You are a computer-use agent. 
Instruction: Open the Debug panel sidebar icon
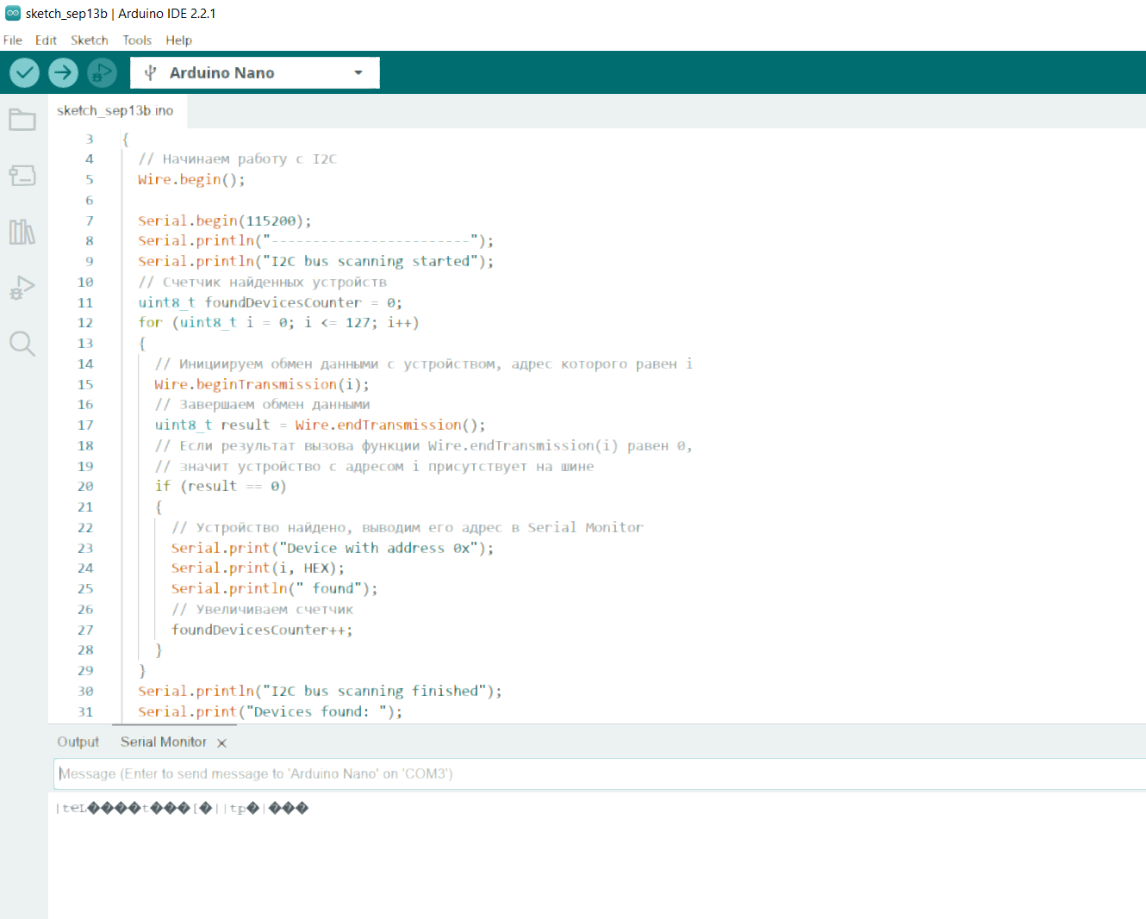(22, 288)
